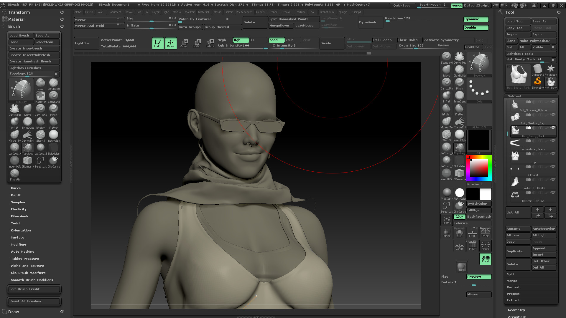566x318 pixels.
Task: Switch to Move transform mode
Action: (183, 43)
